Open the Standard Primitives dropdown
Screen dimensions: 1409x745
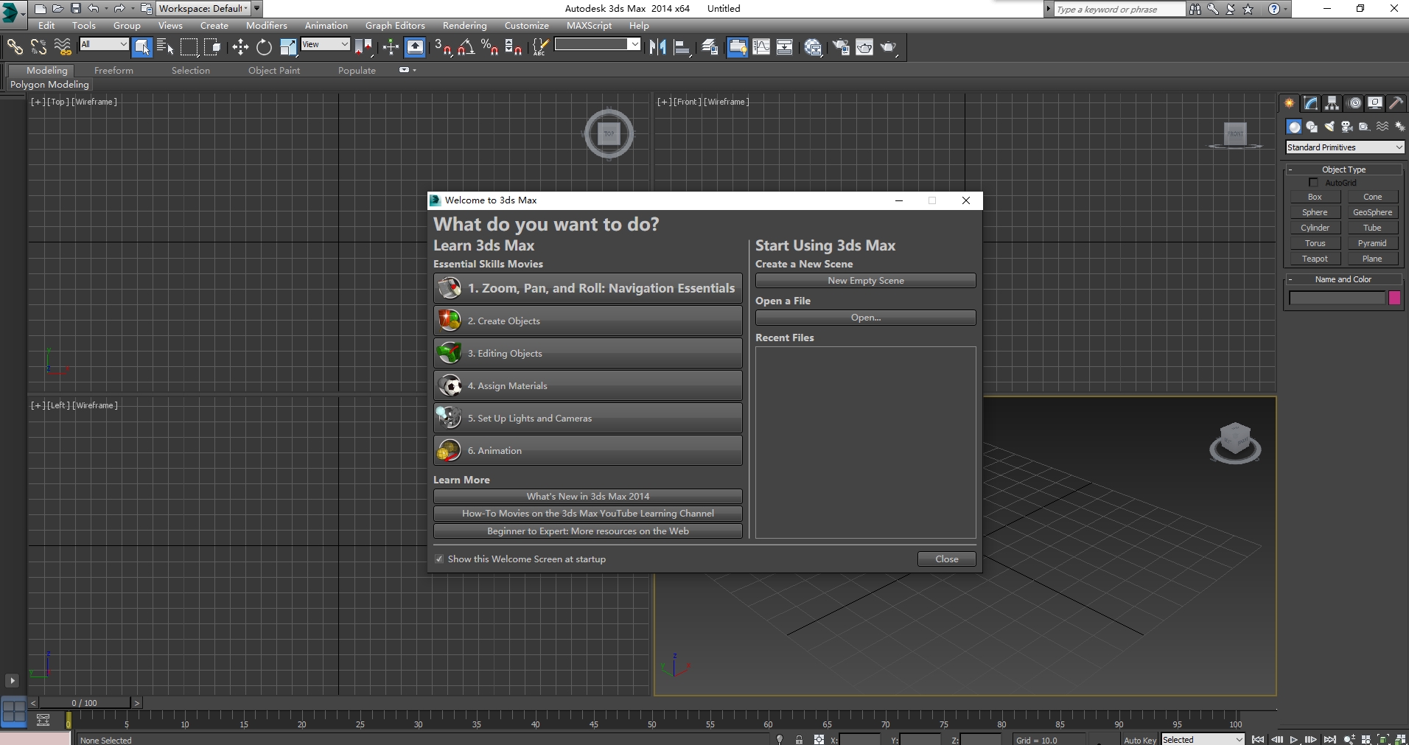coord(1344,147)
